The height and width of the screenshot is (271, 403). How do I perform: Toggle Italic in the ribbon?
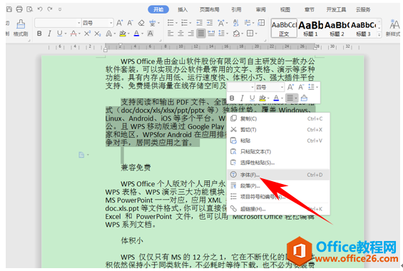point(49,34)
